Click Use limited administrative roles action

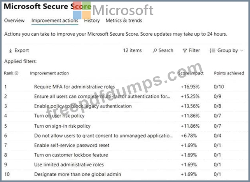(x=69, y=165)
